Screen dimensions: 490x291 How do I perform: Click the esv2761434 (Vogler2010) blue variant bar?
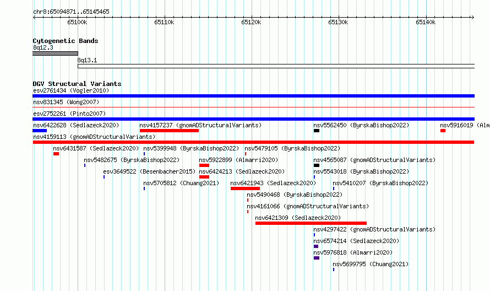[253, 96]
